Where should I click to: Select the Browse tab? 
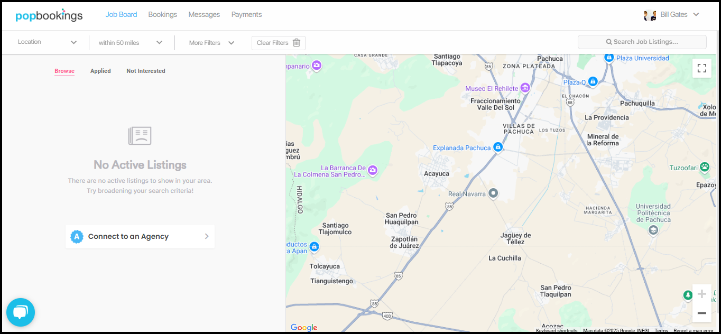(x=64, y=71)
